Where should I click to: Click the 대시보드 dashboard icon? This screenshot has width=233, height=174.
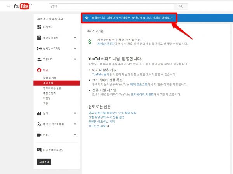tap(39, 27)
